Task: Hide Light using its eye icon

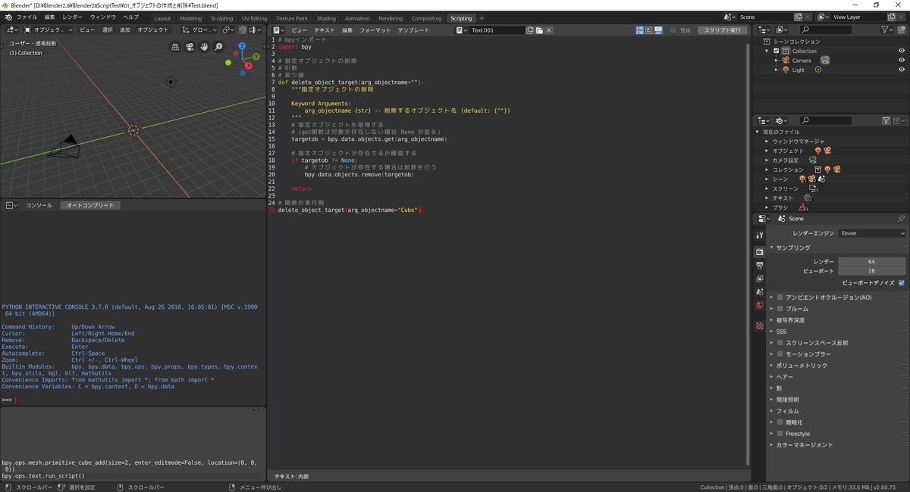Action: tap(902, 70)
